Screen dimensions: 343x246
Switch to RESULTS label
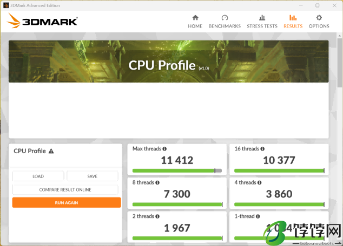(x=293, y=26)
